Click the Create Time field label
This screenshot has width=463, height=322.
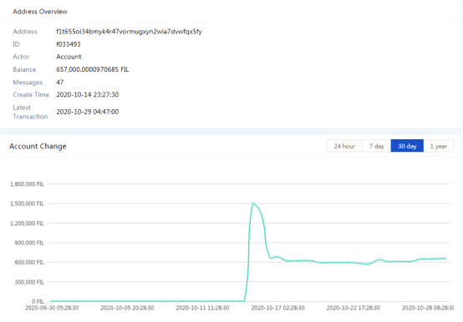[31, 94]
